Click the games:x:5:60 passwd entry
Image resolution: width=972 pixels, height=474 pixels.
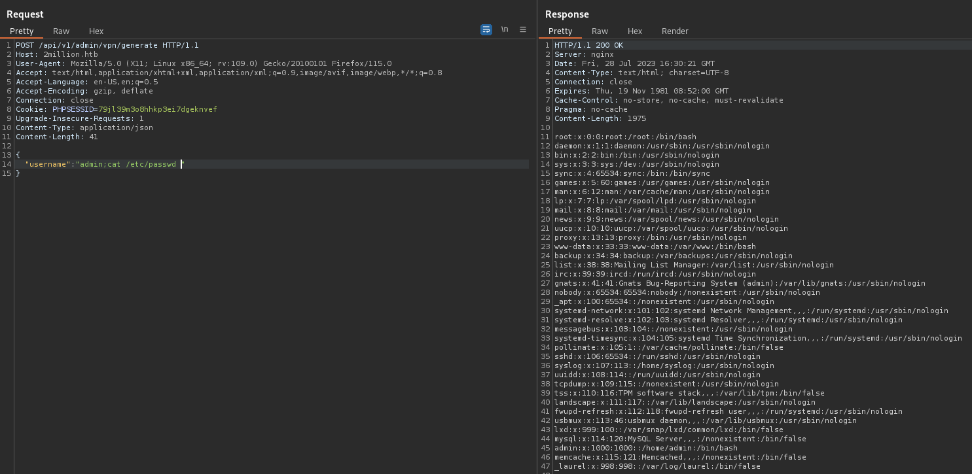(x=662, y=182)
